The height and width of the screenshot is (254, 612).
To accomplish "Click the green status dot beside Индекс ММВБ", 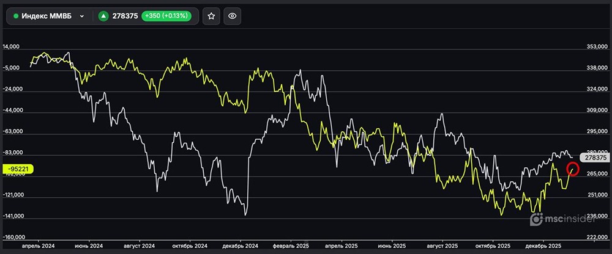I will (16, 16).
